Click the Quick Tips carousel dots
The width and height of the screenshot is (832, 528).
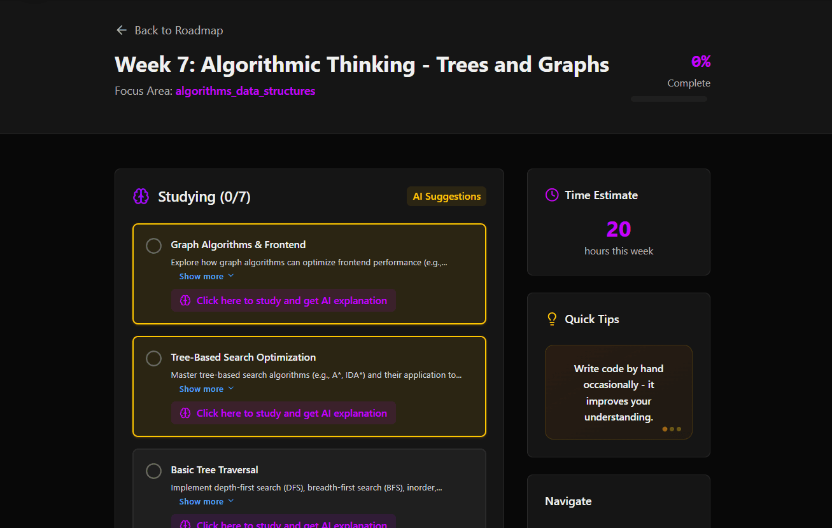click(x=672, y=429)
